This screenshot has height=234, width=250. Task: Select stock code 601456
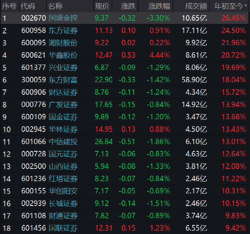(x=33, y=228)
